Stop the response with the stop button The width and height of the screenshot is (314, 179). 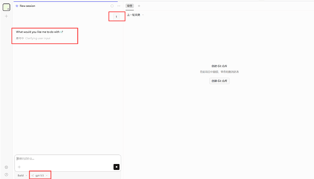tap(116, 167)
